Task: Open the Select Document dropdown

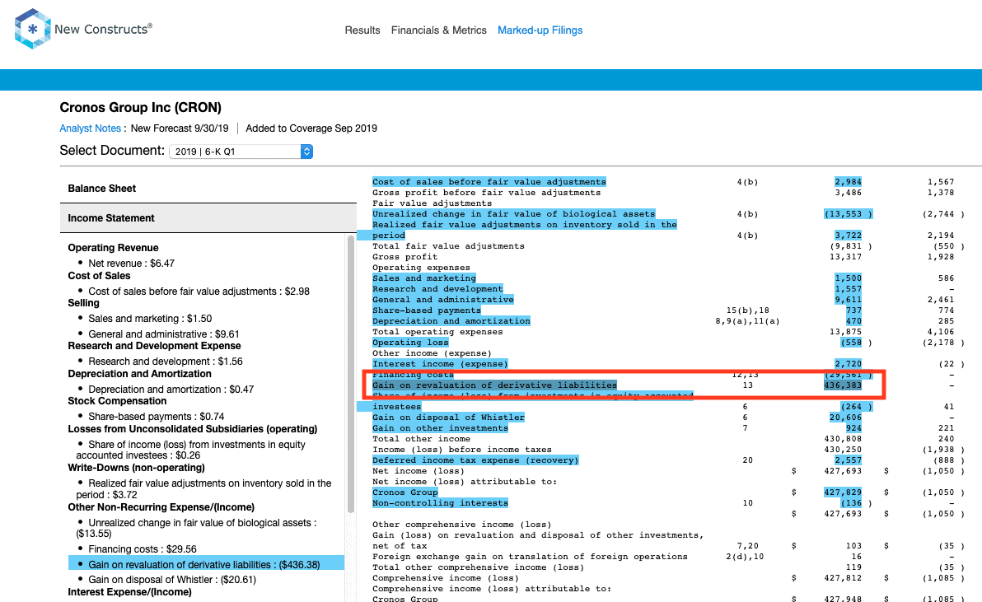Action: (241, 152)
